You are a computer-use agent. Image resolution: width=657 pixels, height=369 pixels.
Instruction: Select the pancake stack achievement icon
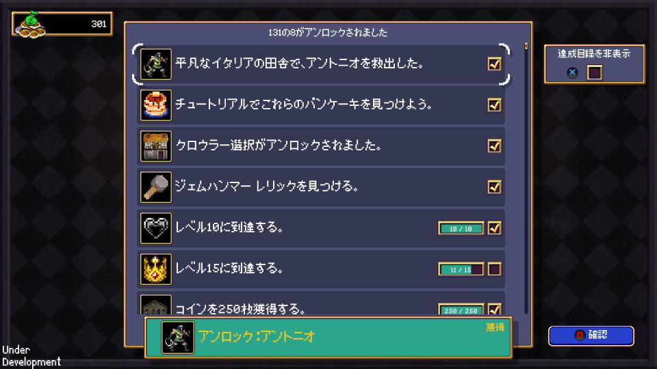coord(156,105)
